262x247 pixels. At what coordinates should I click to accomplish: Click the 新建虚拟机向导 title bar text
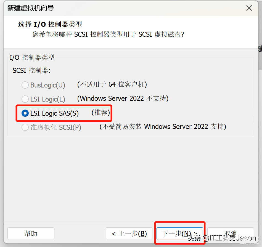click(x=31, y=8)
